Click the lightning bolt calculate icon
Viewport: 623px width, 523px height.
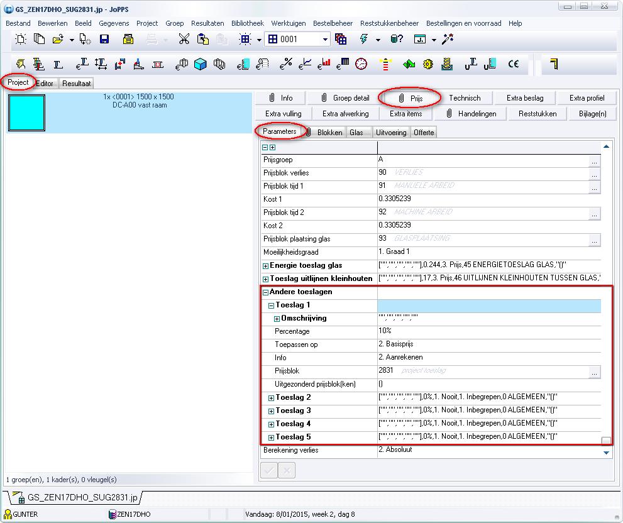363,39
